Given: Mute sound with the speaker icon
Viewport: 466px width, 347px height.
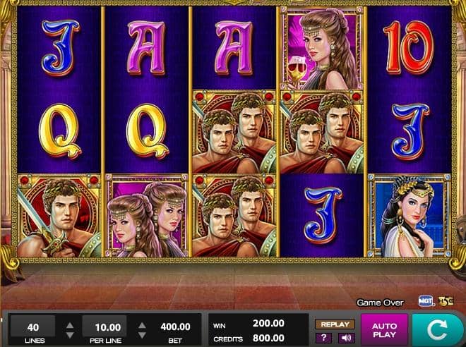Looking at the screenshot, I should tap(346, 338).
